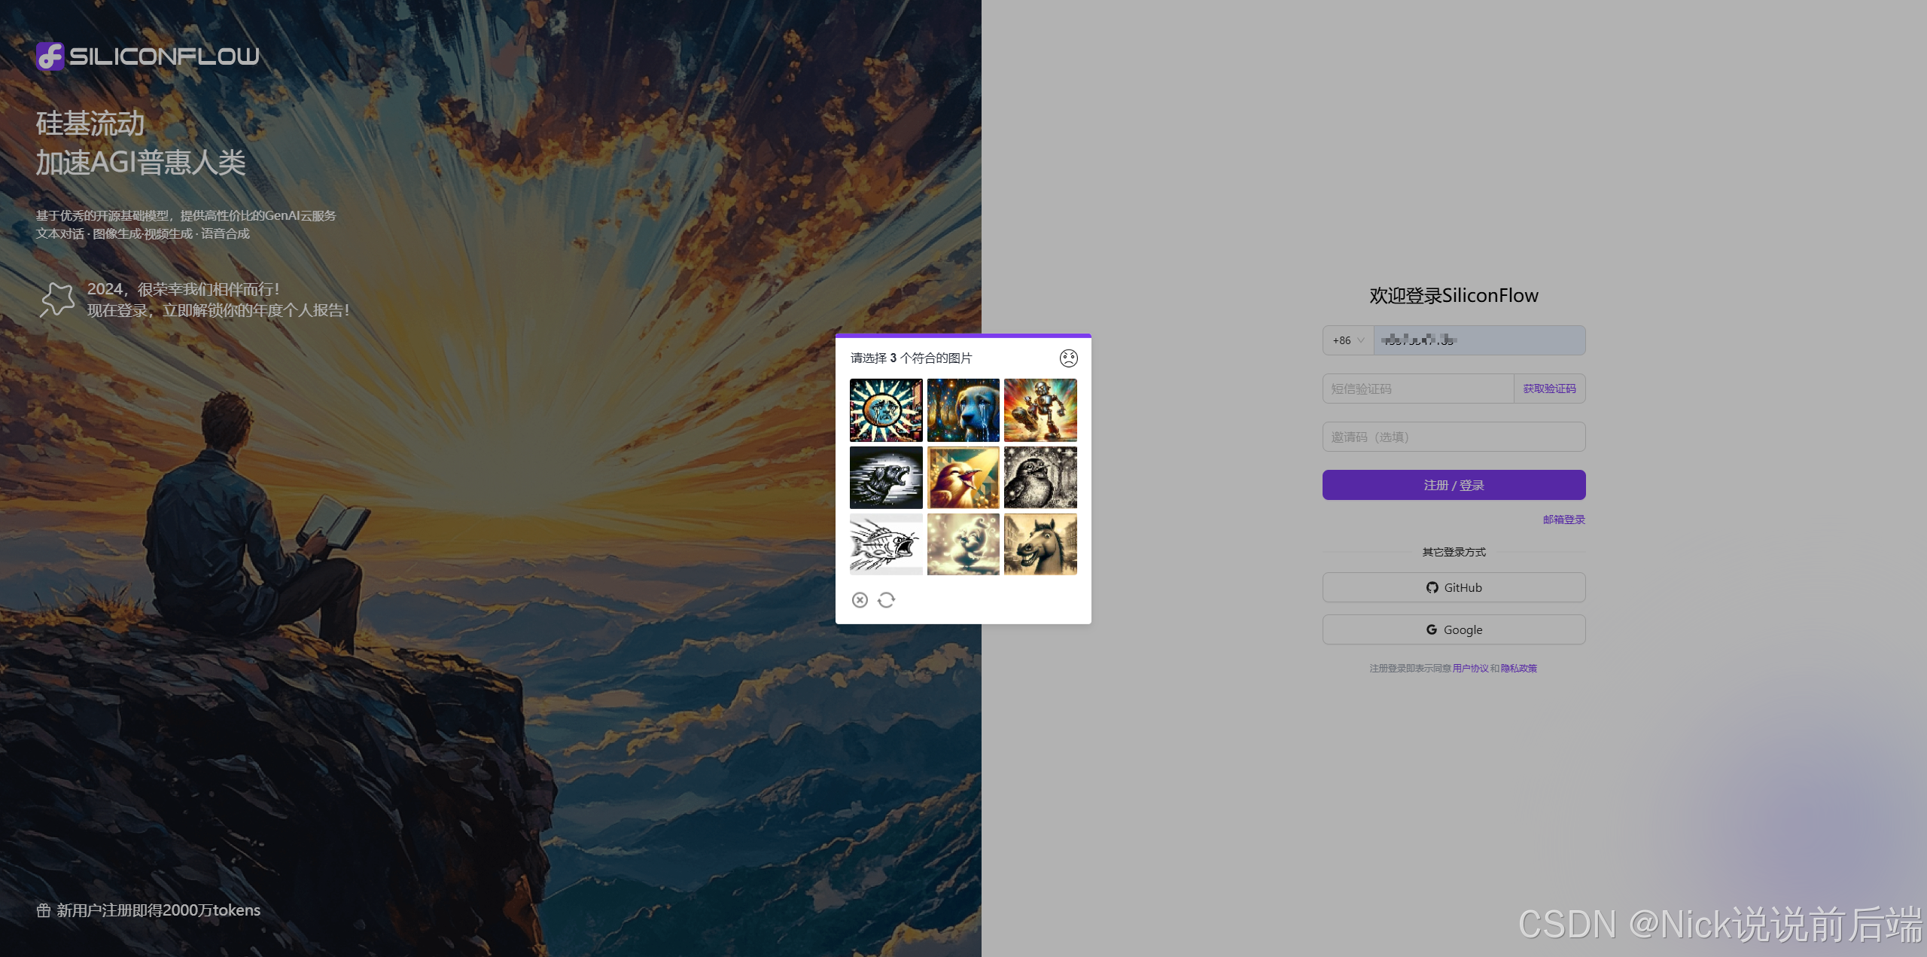Click the Google G logo icon

point(1432,629)
